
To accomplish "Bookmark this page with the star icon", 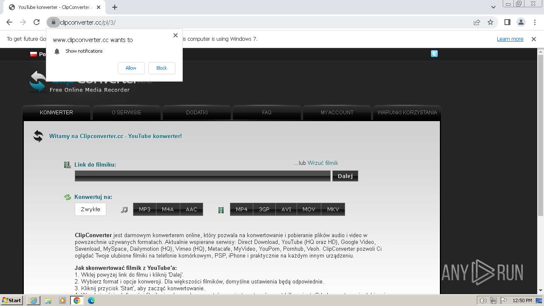I will click(x=490, y=23).
